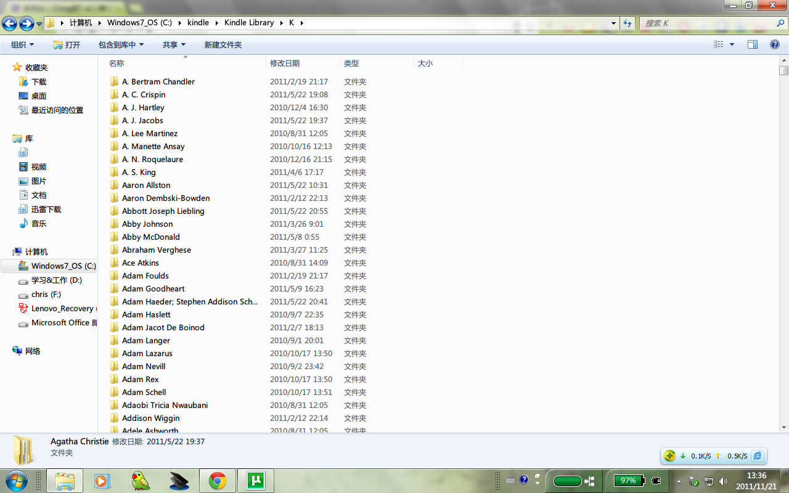Launch Google Chrome from the taskbar
Screen dimensions: 789x493
click(x=218, y=481)
